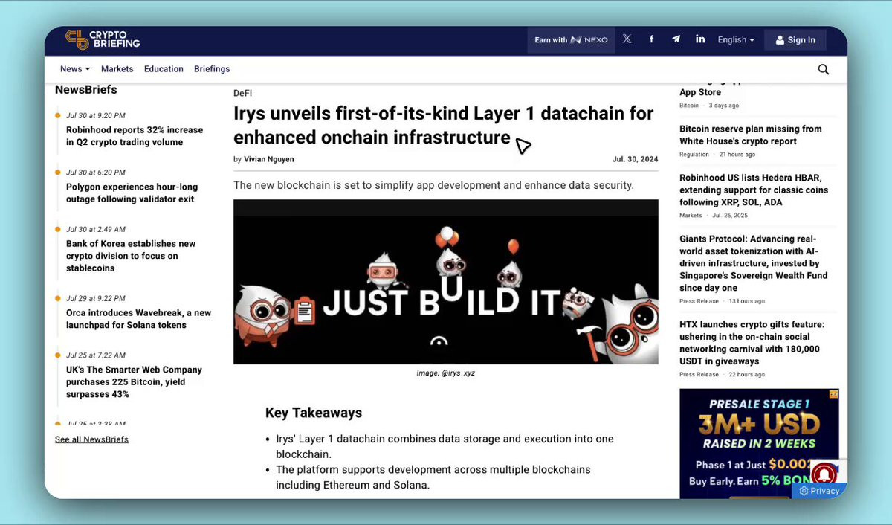Click the Bitcoin tag under App Store article

[x=689, y=106]
